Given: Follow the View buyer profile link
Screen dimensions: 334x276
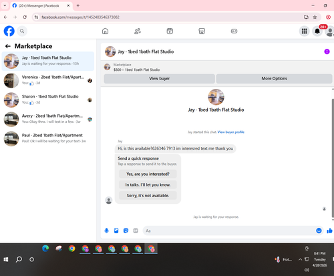Looking at the screenshot, I should coord(231,132).
